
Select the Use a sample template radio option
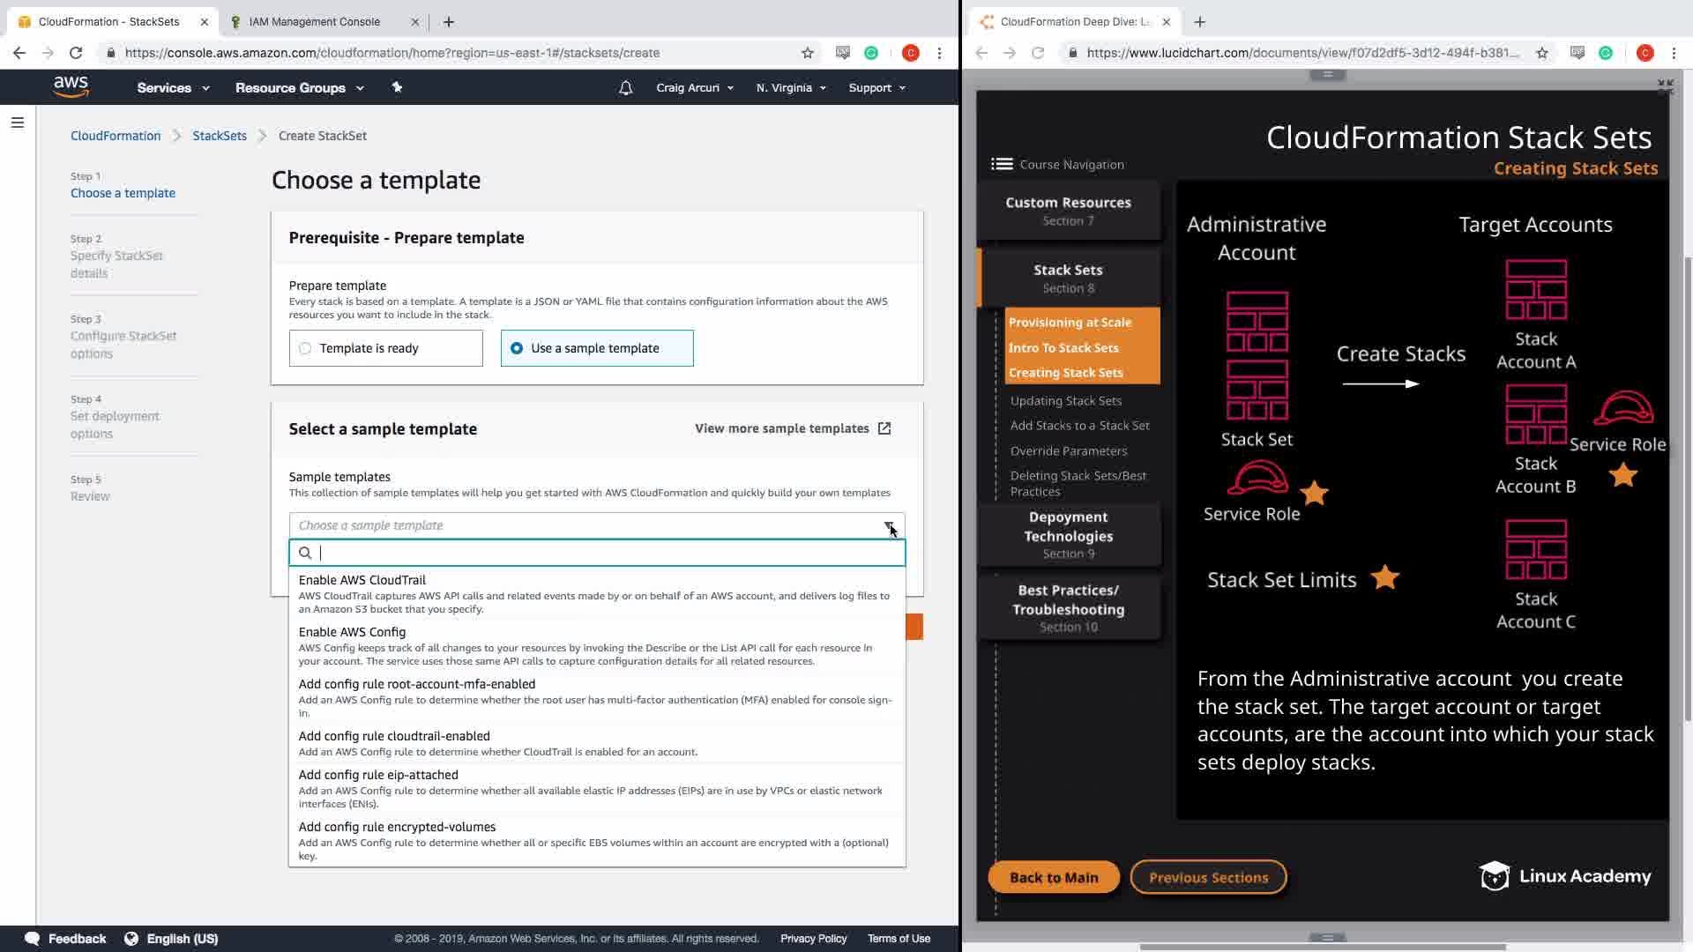(x=517, y=348)
